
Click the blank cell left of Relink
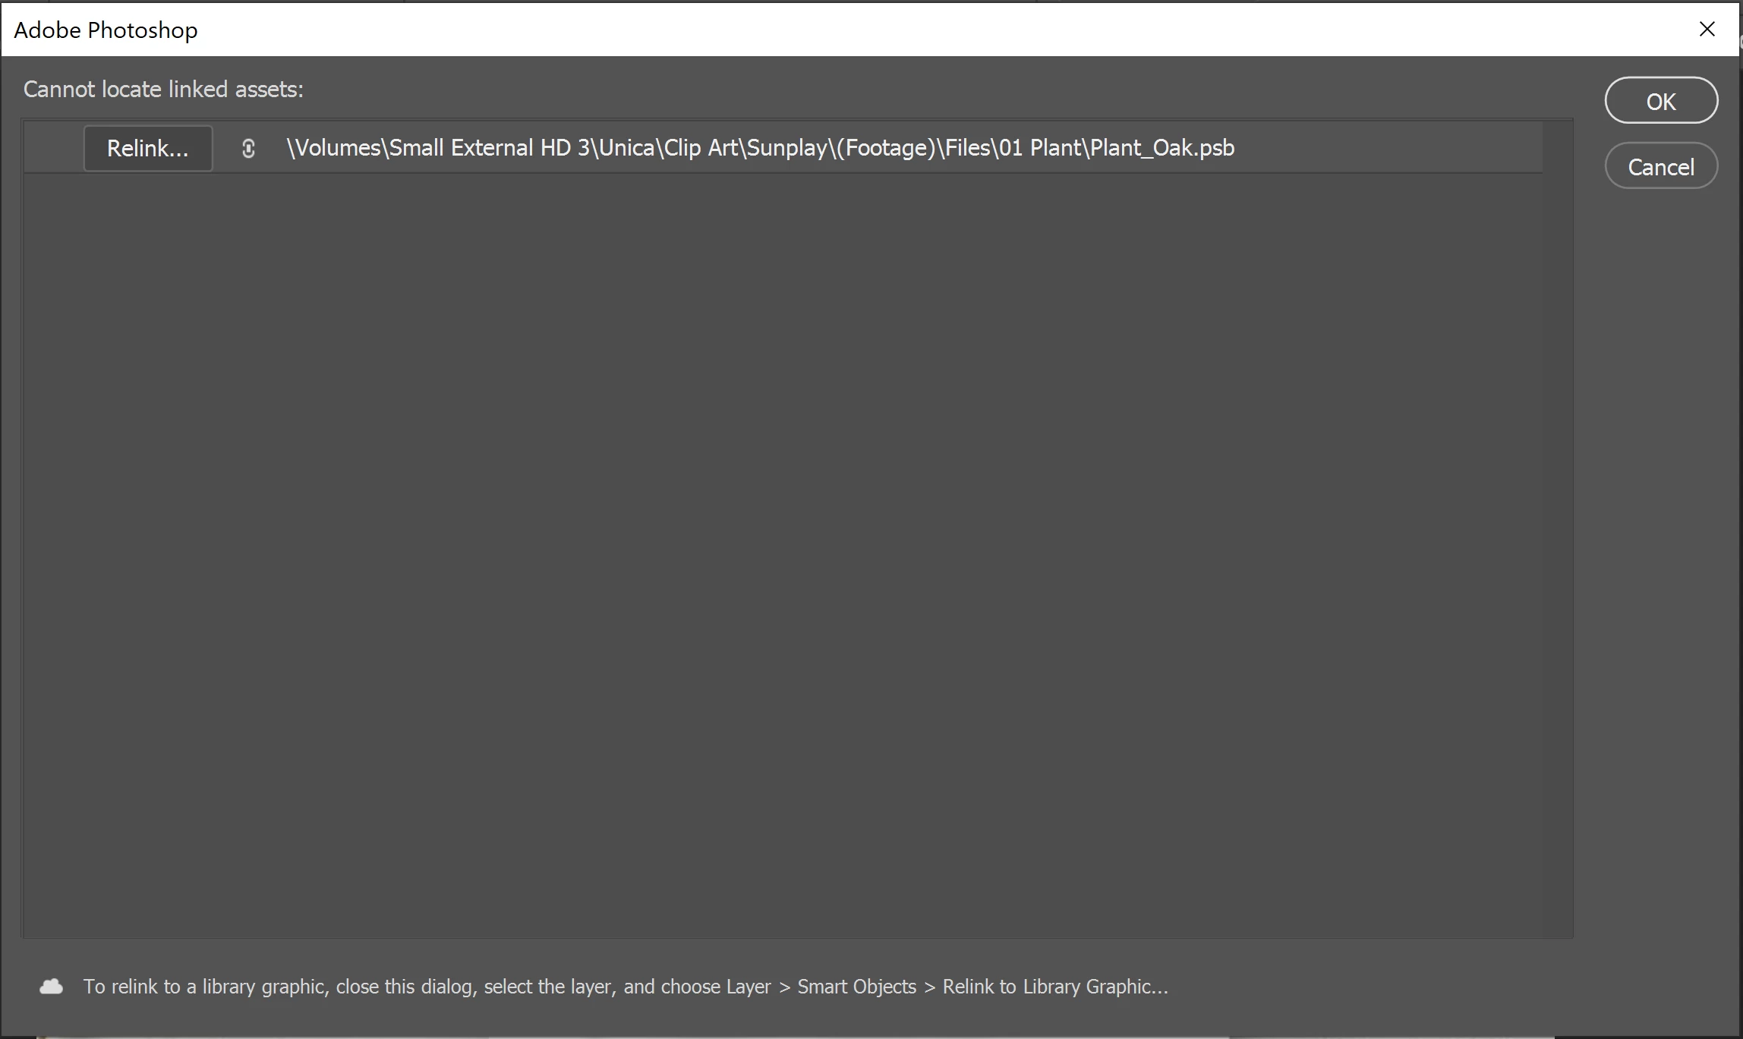[x=53, y=148]
